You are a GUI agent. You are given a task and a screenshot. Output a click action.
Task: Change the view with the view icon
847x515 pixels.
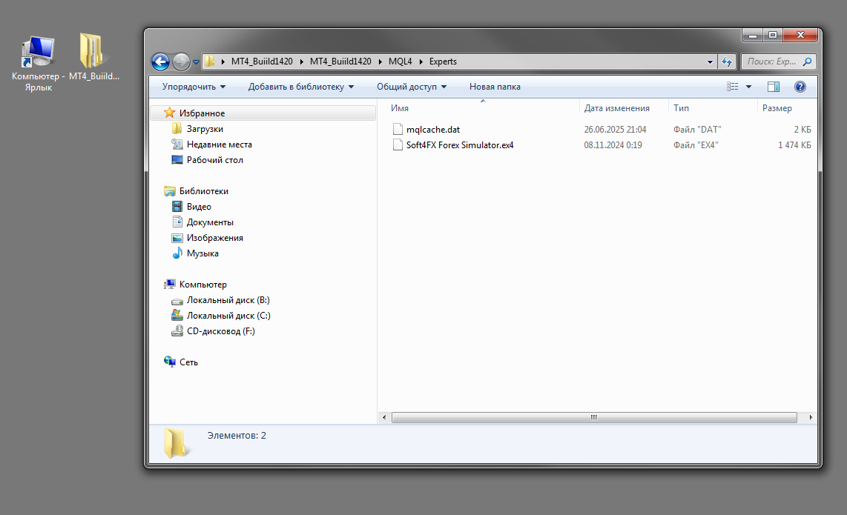point(733,87)
